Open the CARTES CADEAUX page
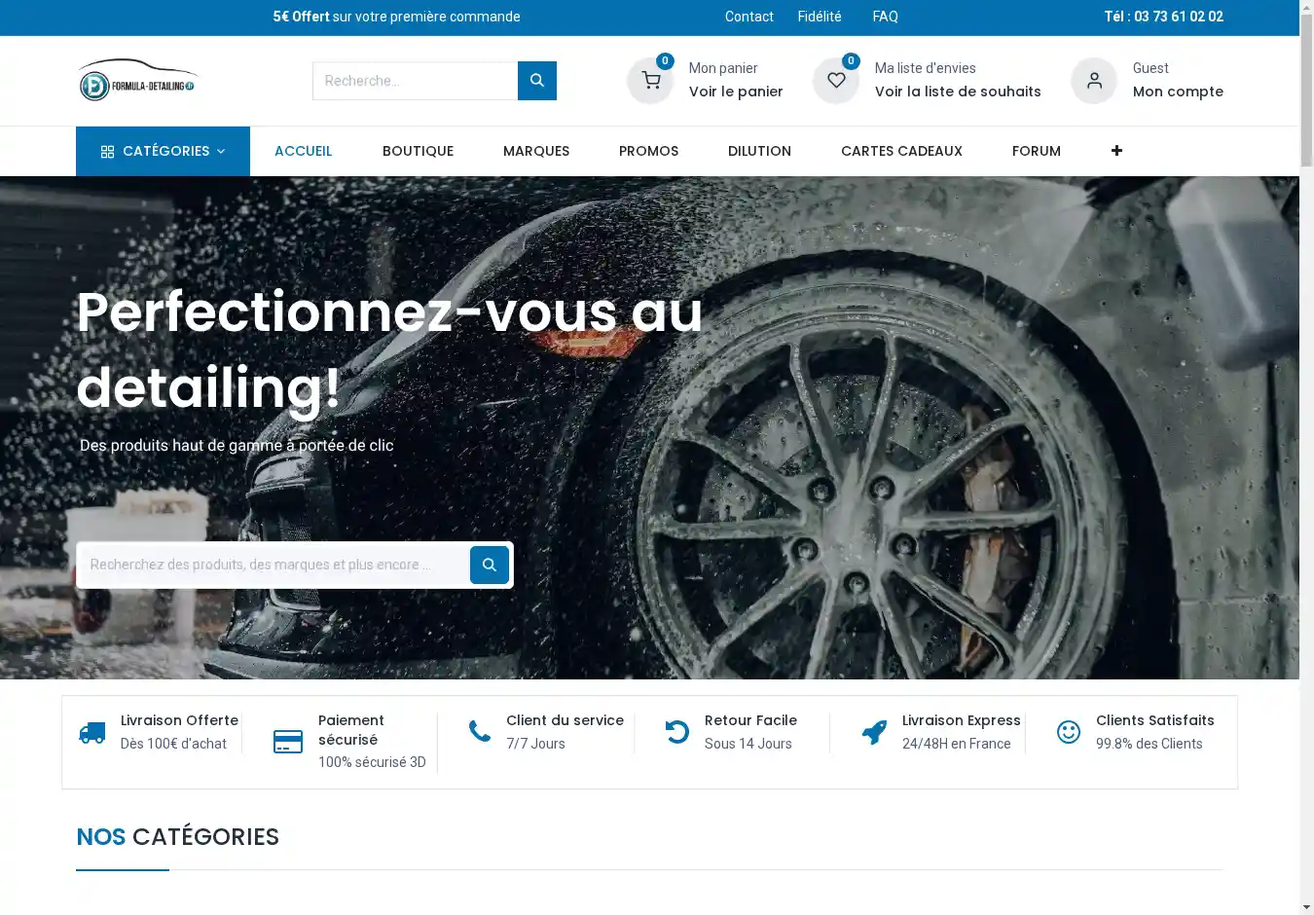This screenshot has width=1314, height=915. click(x=901, y=151)
